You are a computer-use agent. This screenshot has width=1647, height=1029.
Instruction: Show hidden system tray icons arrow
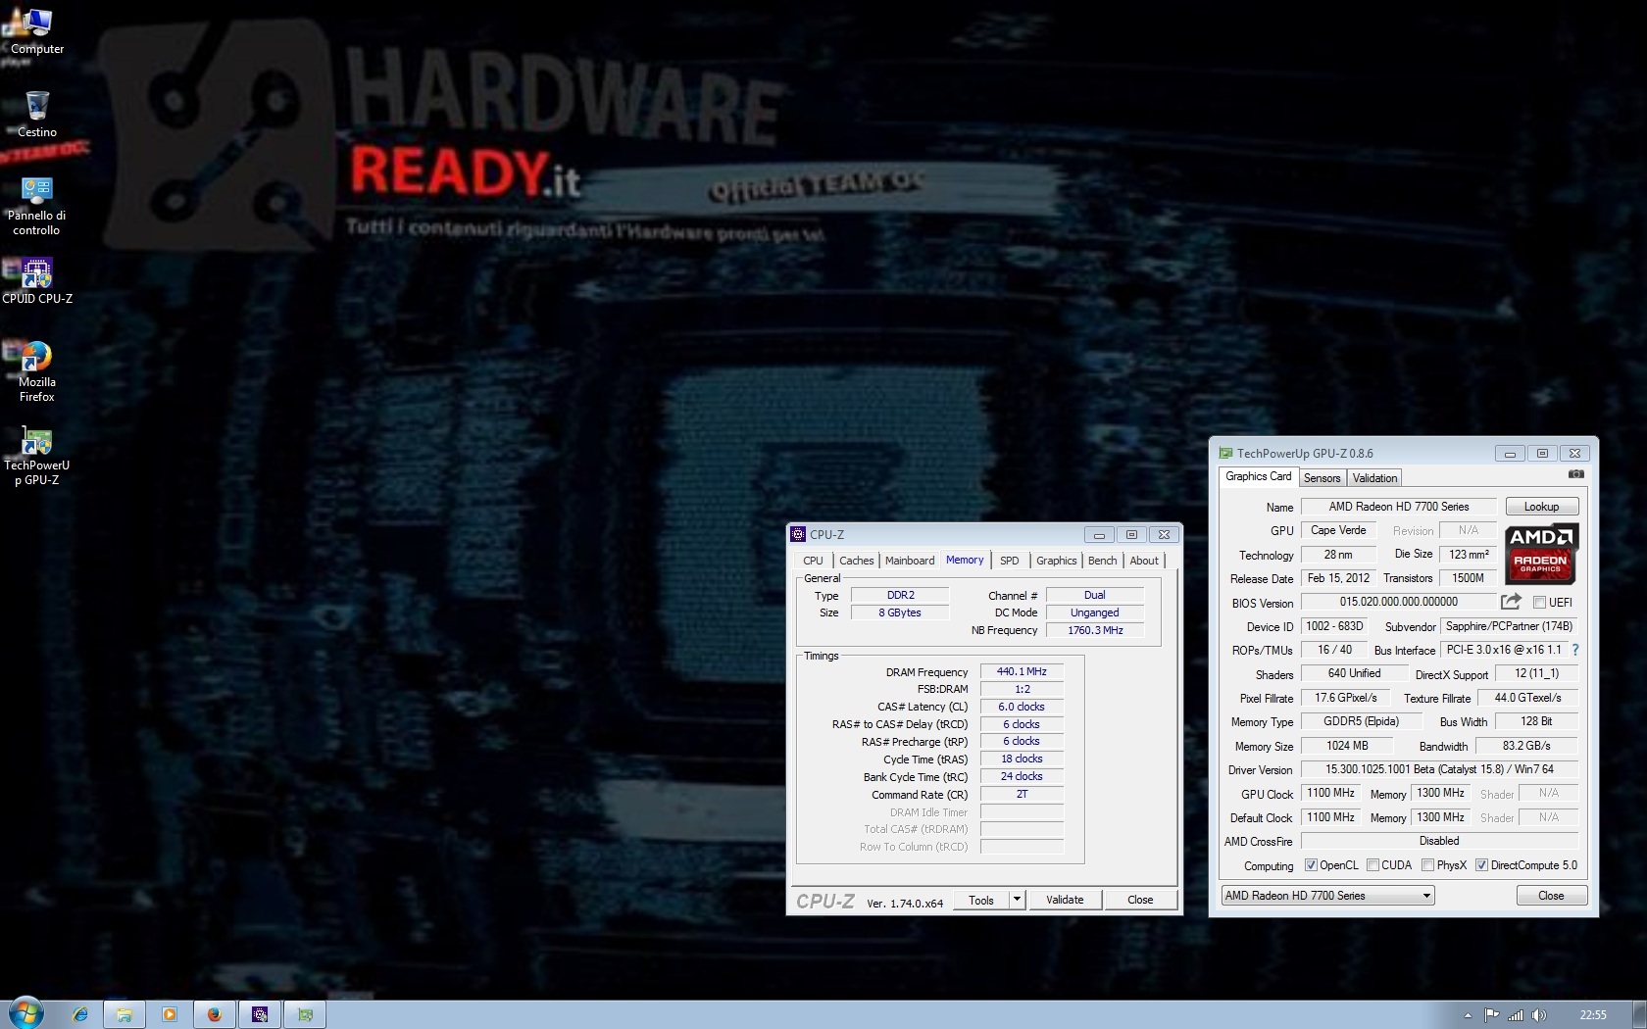tap(1468, 1015)
